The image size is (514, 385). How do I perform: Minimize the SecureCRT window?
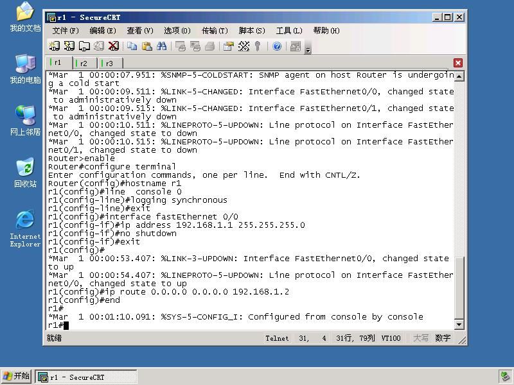point(436,17)
